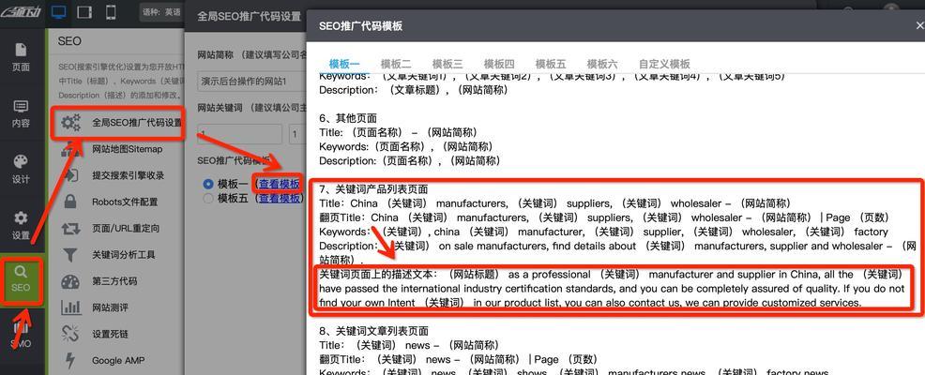This screenshot has width=925, height=375.
Task: Click the first 网站关键词 input field
Action: 241,133
